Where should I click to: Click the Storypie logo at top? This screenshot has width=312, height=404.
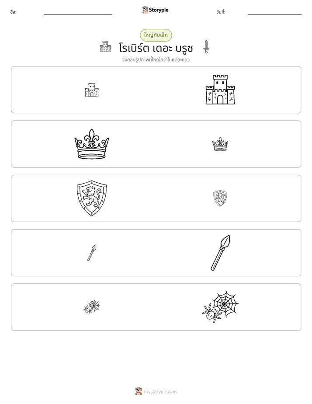(x=155, y=10)
